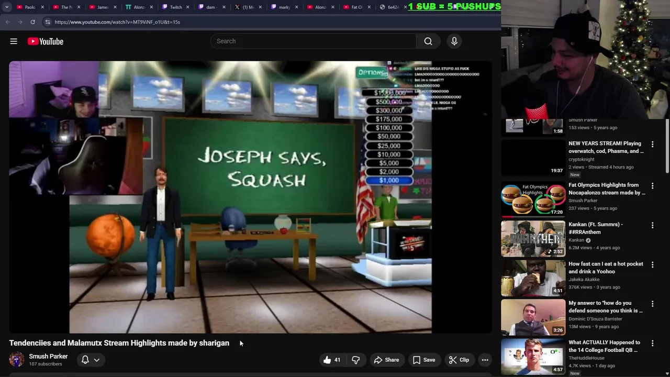Click the magnifier search button
Viewport: 670px width, 377px height.
click(x=428, y=41)
